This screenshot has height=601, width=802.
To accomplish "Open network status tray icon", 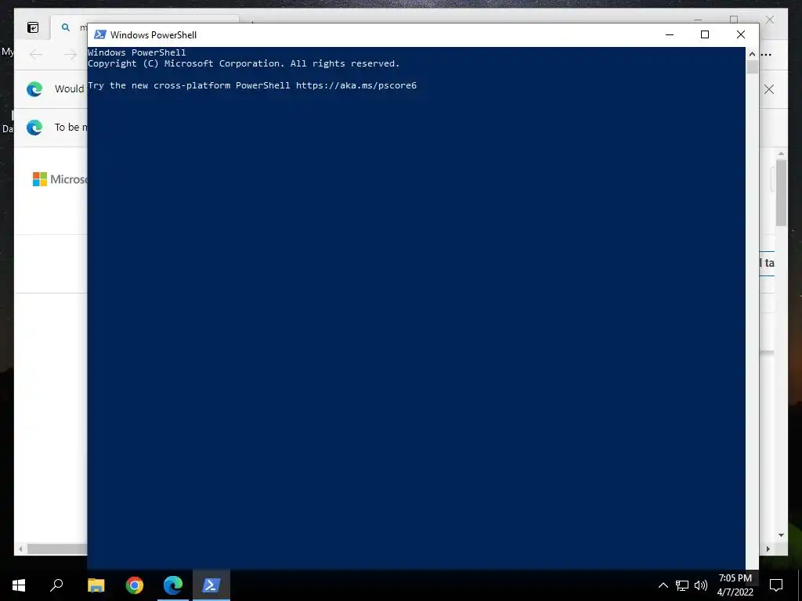I will tap(682, 585).
